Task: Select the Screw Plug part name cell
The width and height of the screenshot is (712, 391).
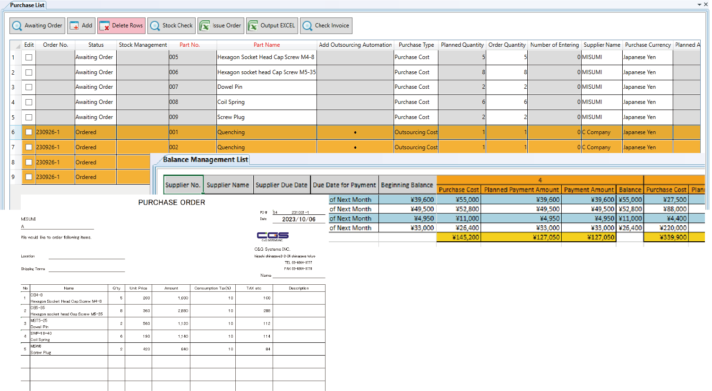Action: 266,117
